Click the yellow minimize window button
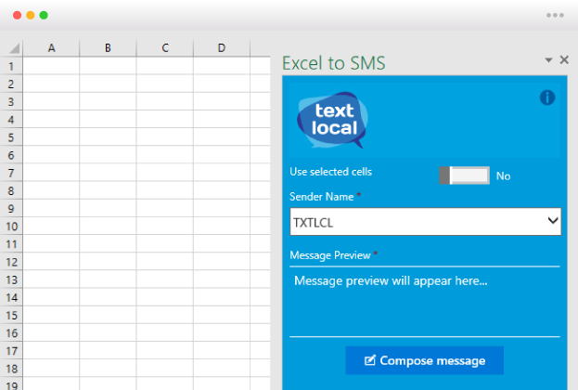This screenshot has width=578, height=390. [31, 15]
